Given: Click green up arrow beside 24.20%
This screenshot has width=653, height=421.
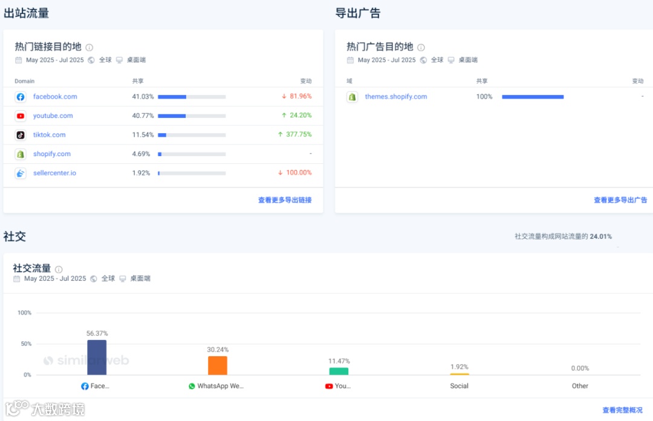Looking at the screenshot, I should [284, 116].
